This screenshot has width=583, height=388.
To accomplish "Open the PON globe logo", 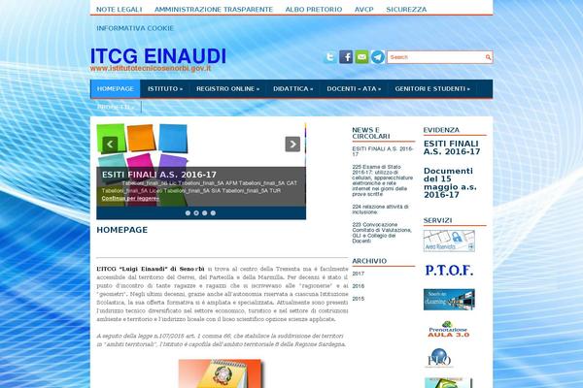I will tap(439, 358).
